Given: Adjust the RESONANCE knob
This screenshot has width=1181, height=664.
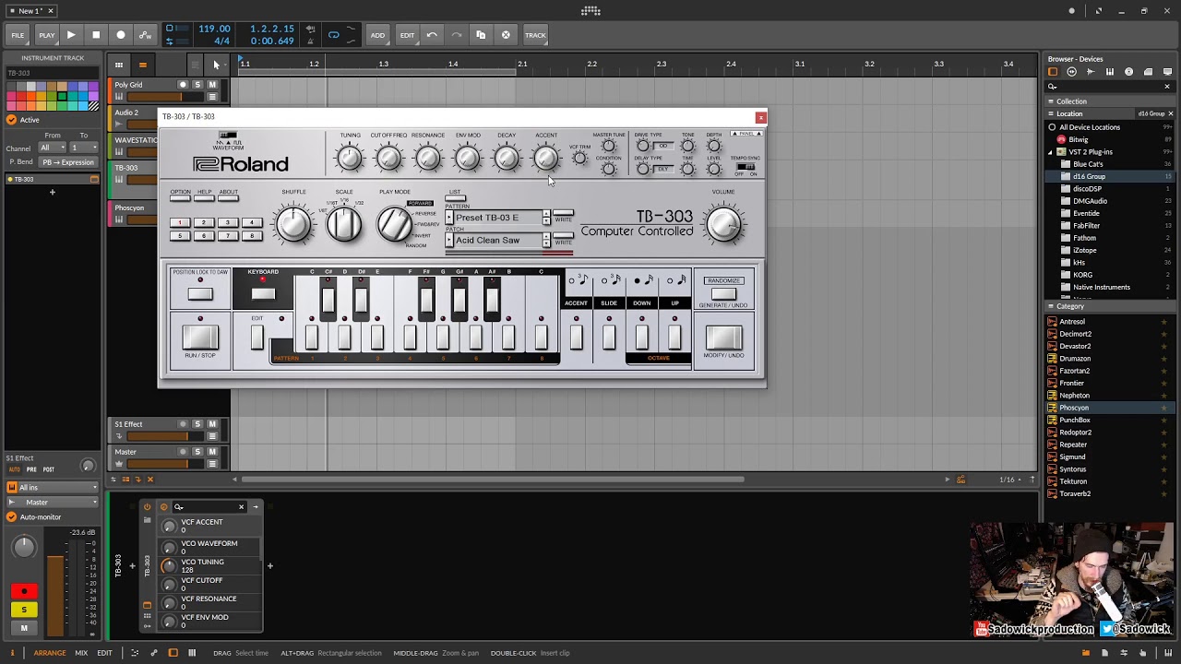Looking at the screenshot, I should (428, 159).
